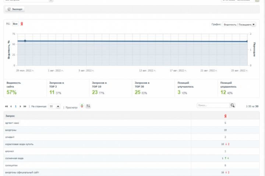Image resolution: width=265 pixels, height=176 pixels.
Task: Select the 'коралловая вода купить' query row
Action: [131, 144]
